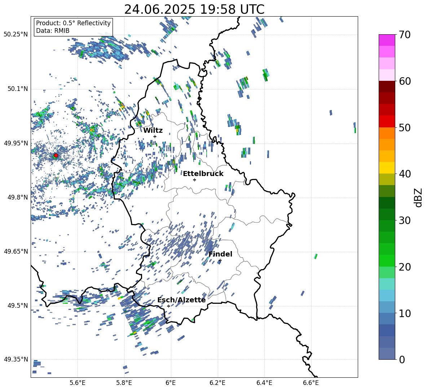Click the Data: RMIB label
Viewport: 427px width, 390px height.
53,31
